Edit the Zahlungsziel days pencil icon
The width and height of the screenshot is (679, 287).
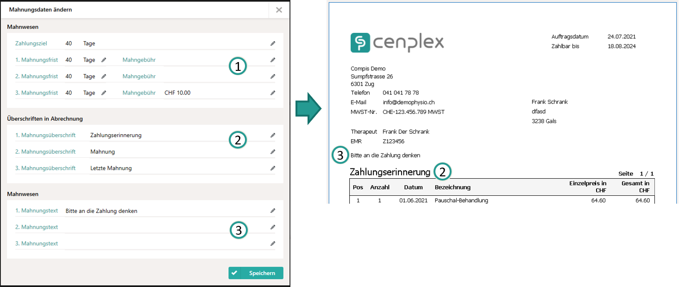point(273,44)
